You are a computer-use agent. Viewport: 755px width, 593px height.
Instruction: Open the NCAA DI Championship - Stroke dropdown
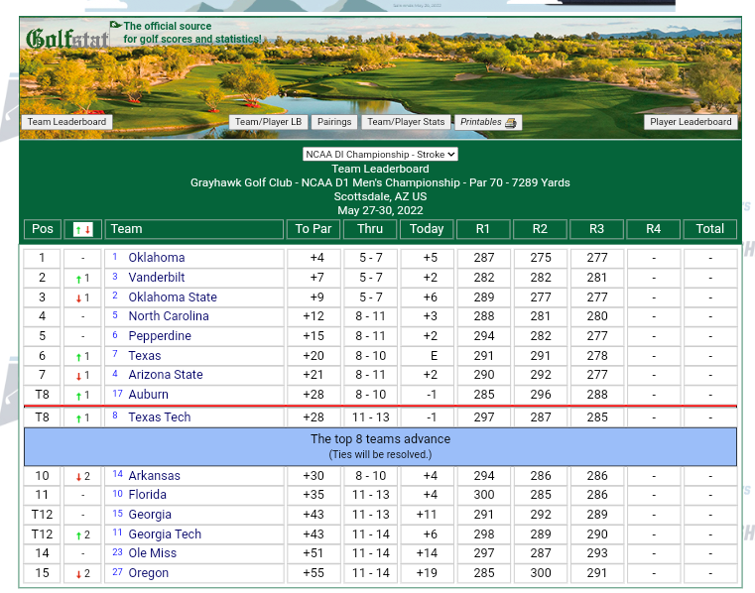(x=380, y=155)
